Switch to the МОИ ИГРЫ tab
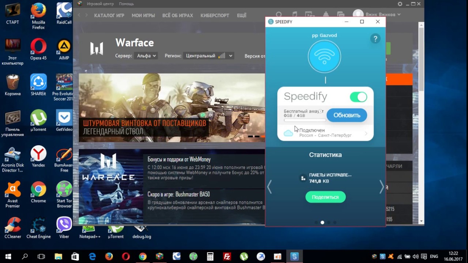The image size is (468, 263). coord(143,15)
